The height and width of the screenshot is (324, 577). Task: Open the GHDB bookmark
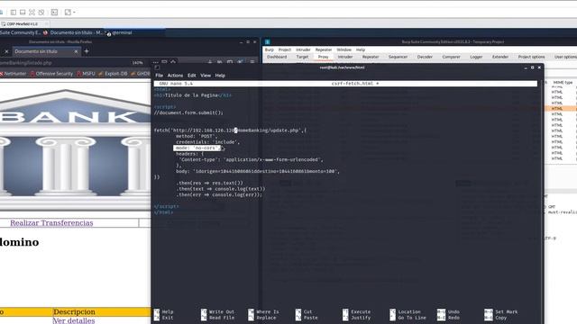[141, 74]
